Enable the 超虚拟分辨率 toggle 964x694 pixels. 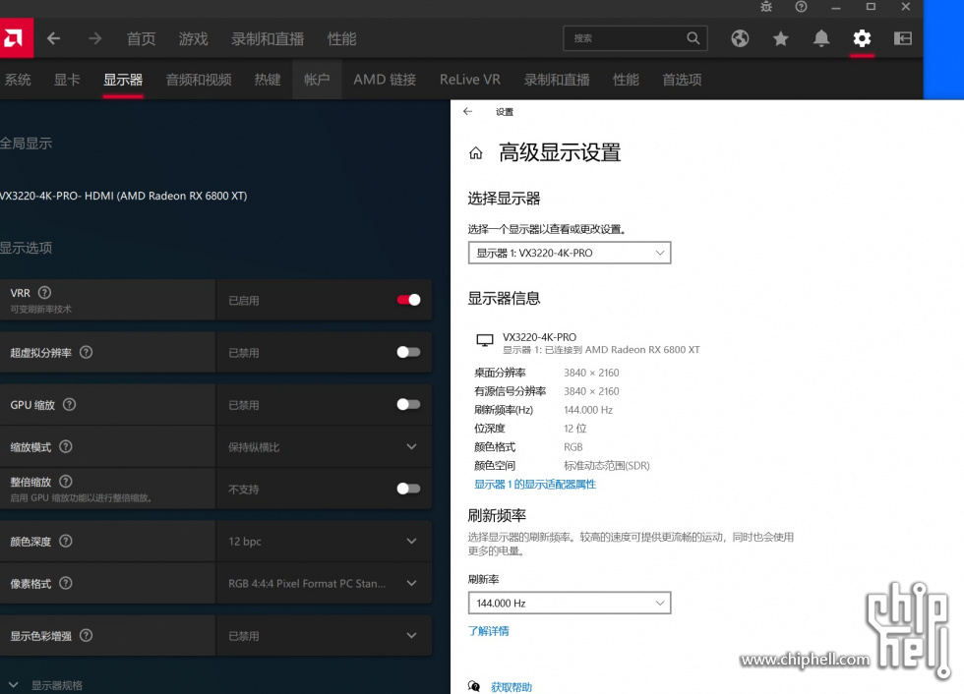[x=408, y=352]
